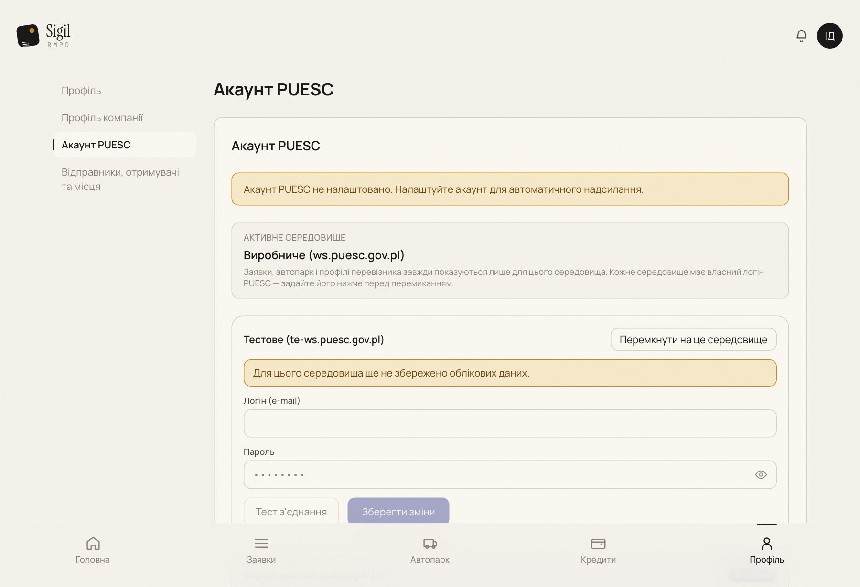Click Перемкнути на це середовище button
860x587 pixels.
pyautogui.click(x=693, y=339)
